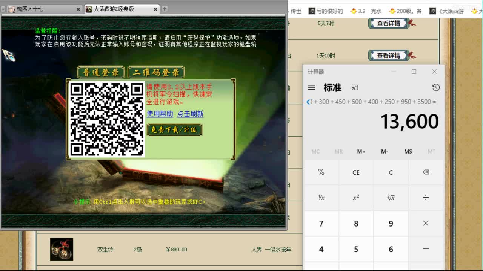Screen dimensions: 483x271
Task: Open calculator history panel icon
Action: (x=436, y=88)
